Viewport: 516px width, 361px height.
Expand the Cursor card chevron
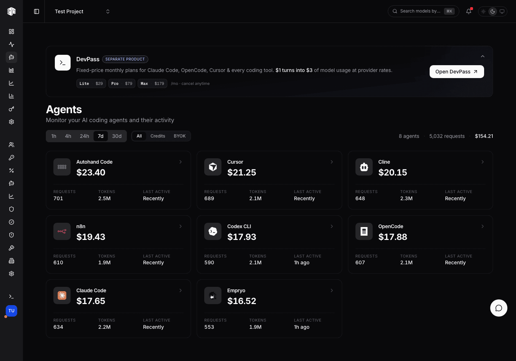coord(332,162)
